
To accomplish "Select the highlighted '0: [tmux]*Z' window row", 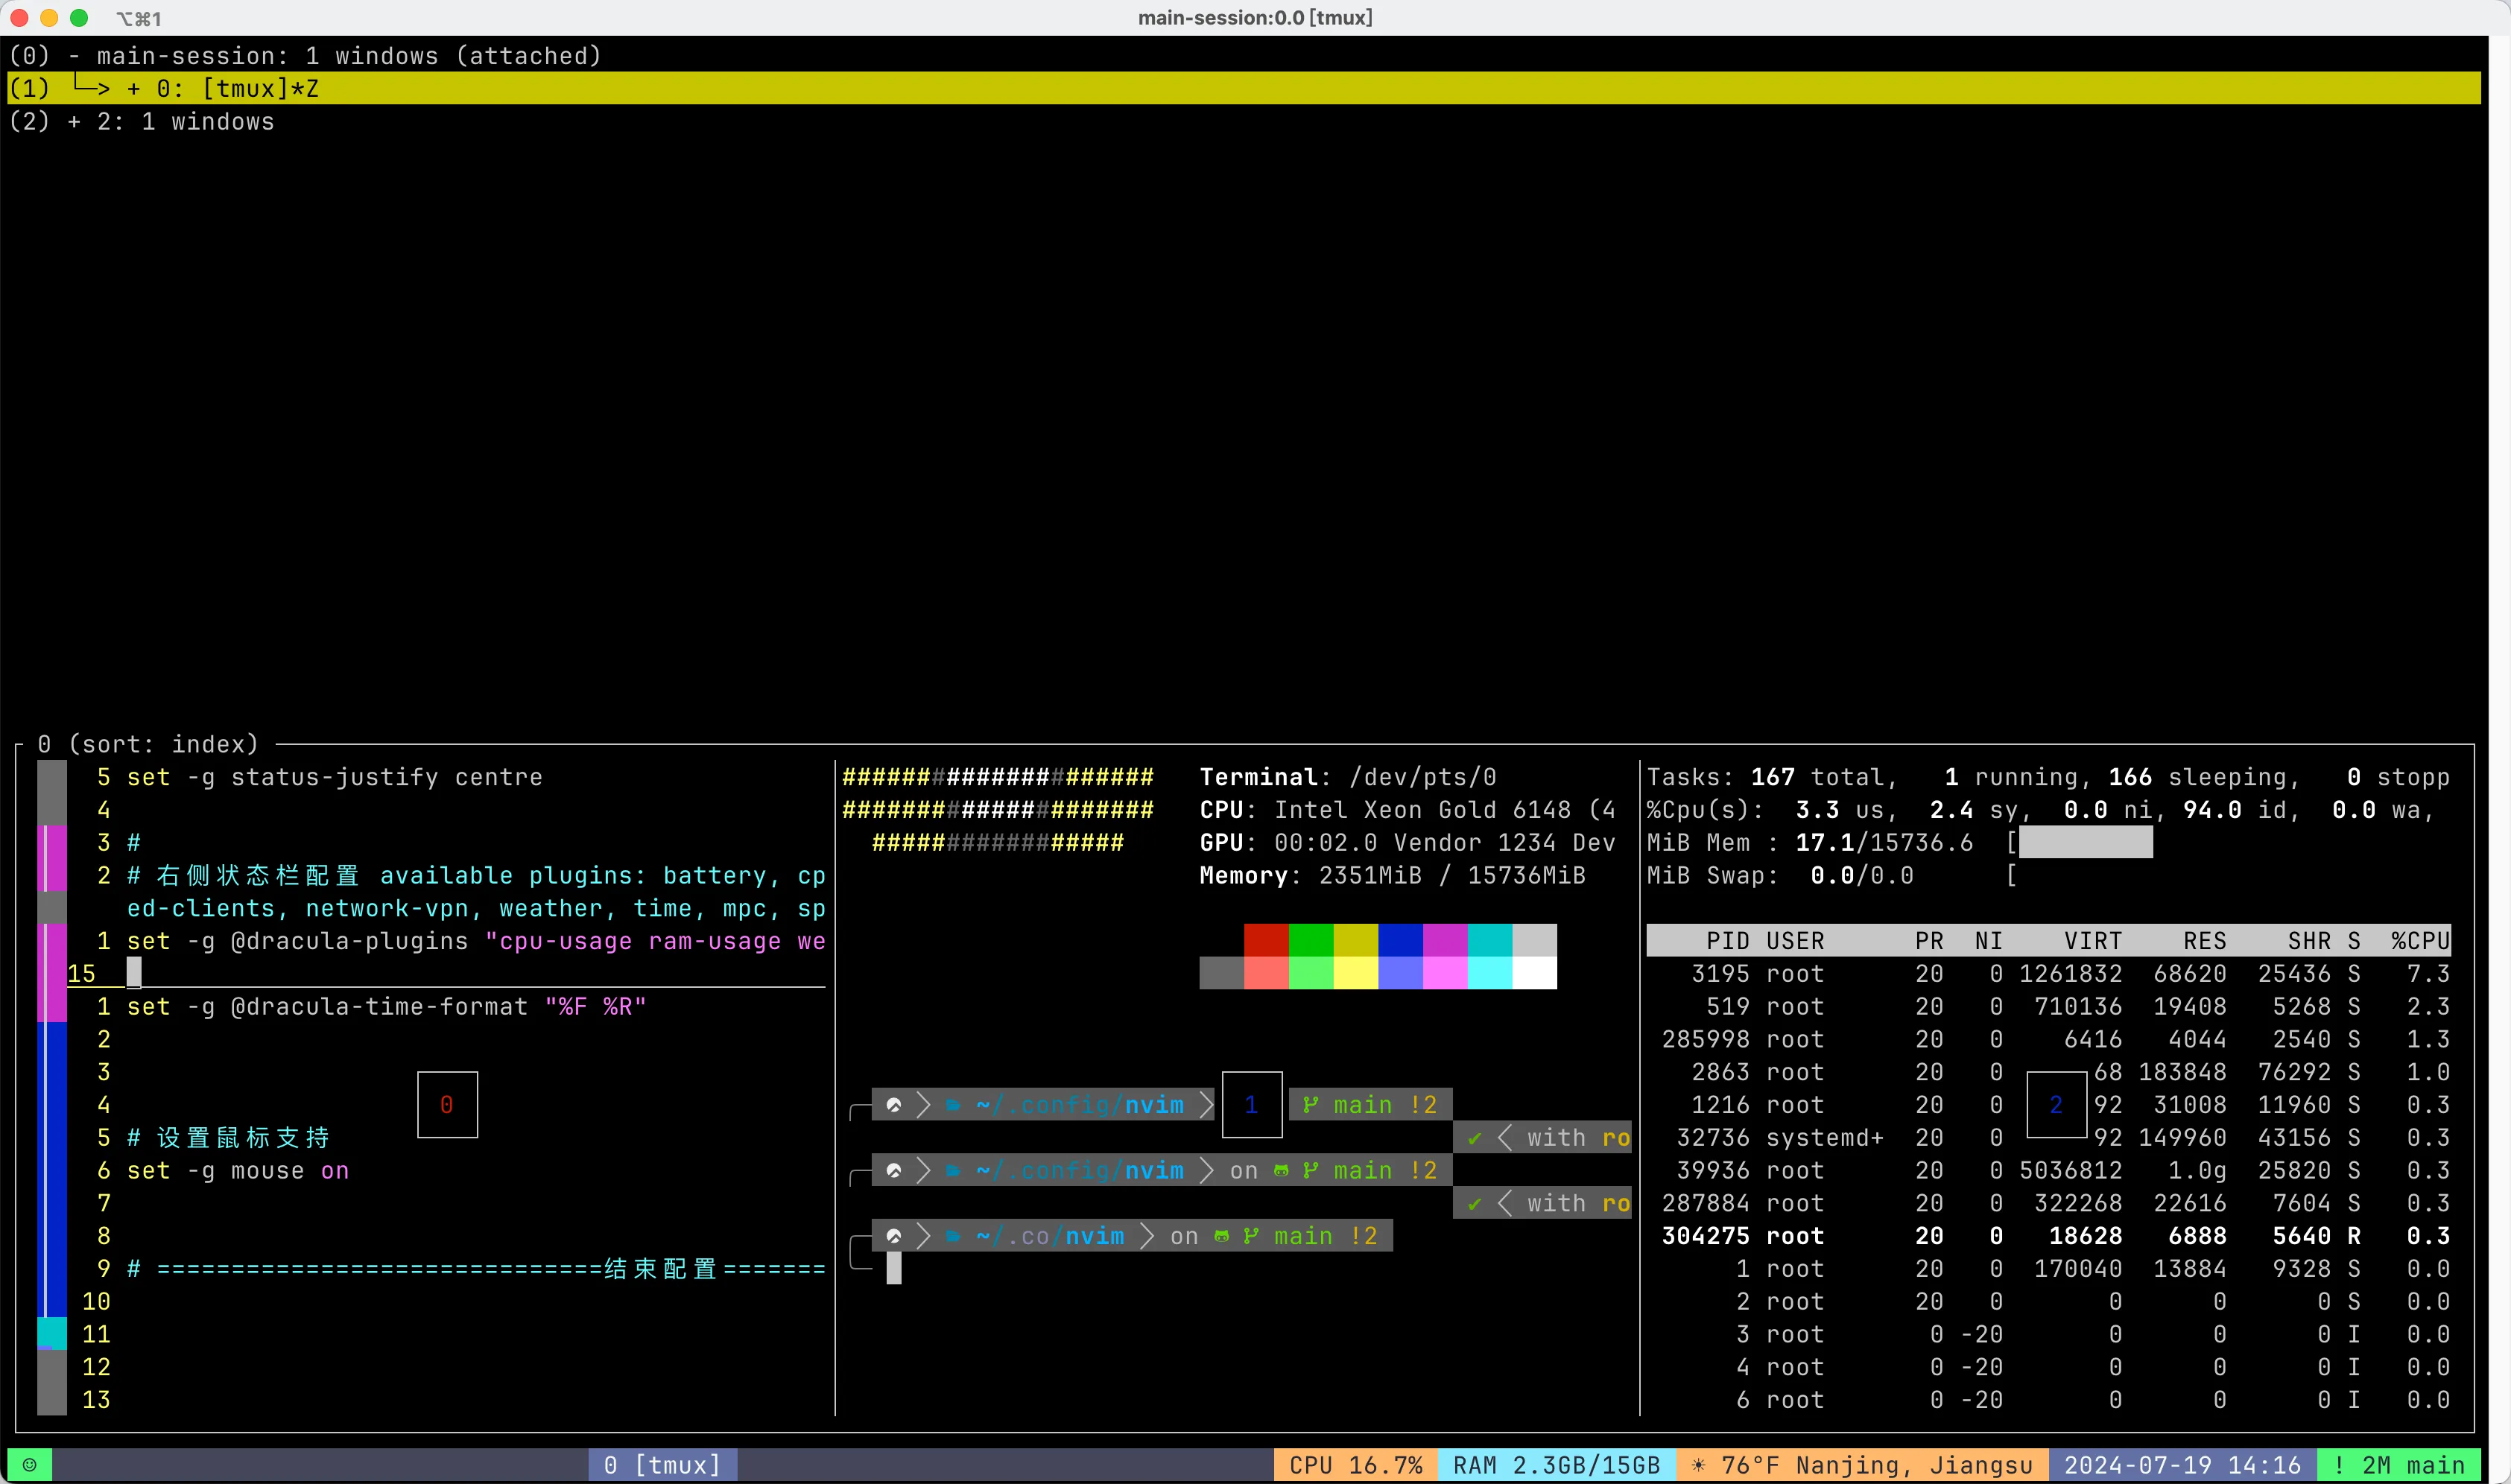I will (x=1244, y=88).
